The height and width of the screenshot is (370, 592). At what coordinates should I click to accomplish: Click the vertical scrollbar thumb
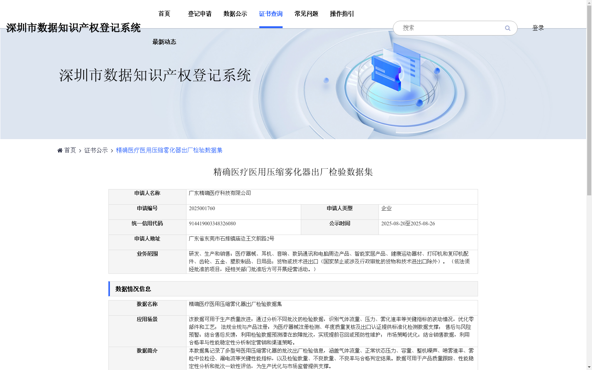click(x=589, y=100)
